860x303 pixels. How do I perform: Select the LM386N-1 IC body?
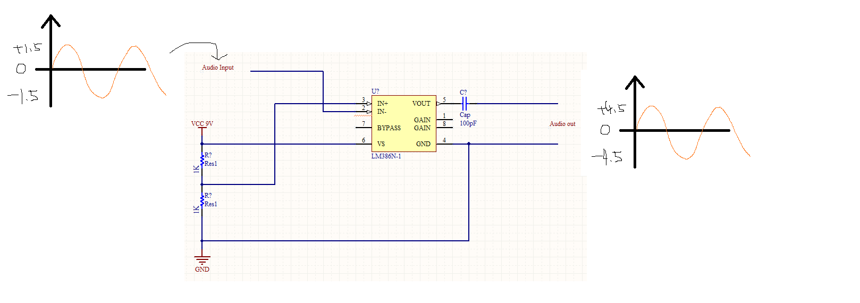point(404,124)
